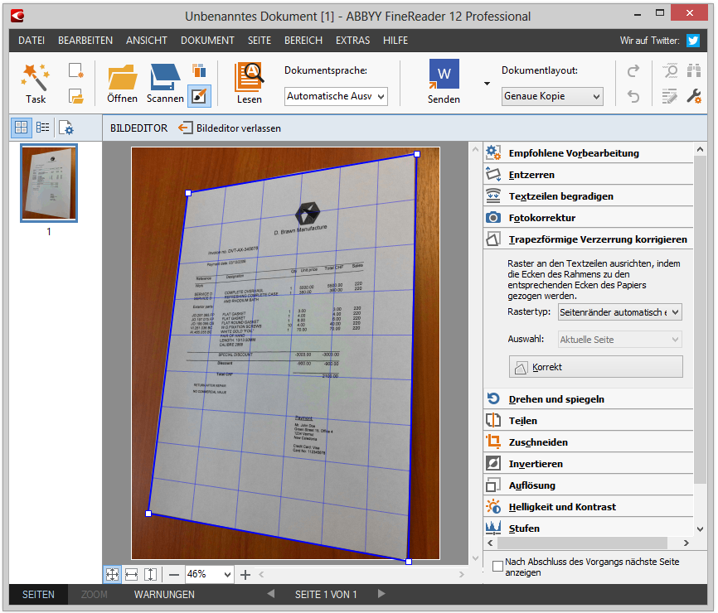The width and height of the screenshot is (718, 613).
Task: Select the page 1 thumbnail
Action: [49, 183]
